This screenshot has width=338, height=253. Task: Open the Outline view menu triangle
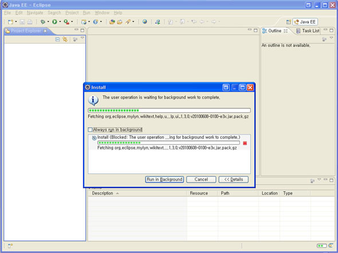pos(331,38)
